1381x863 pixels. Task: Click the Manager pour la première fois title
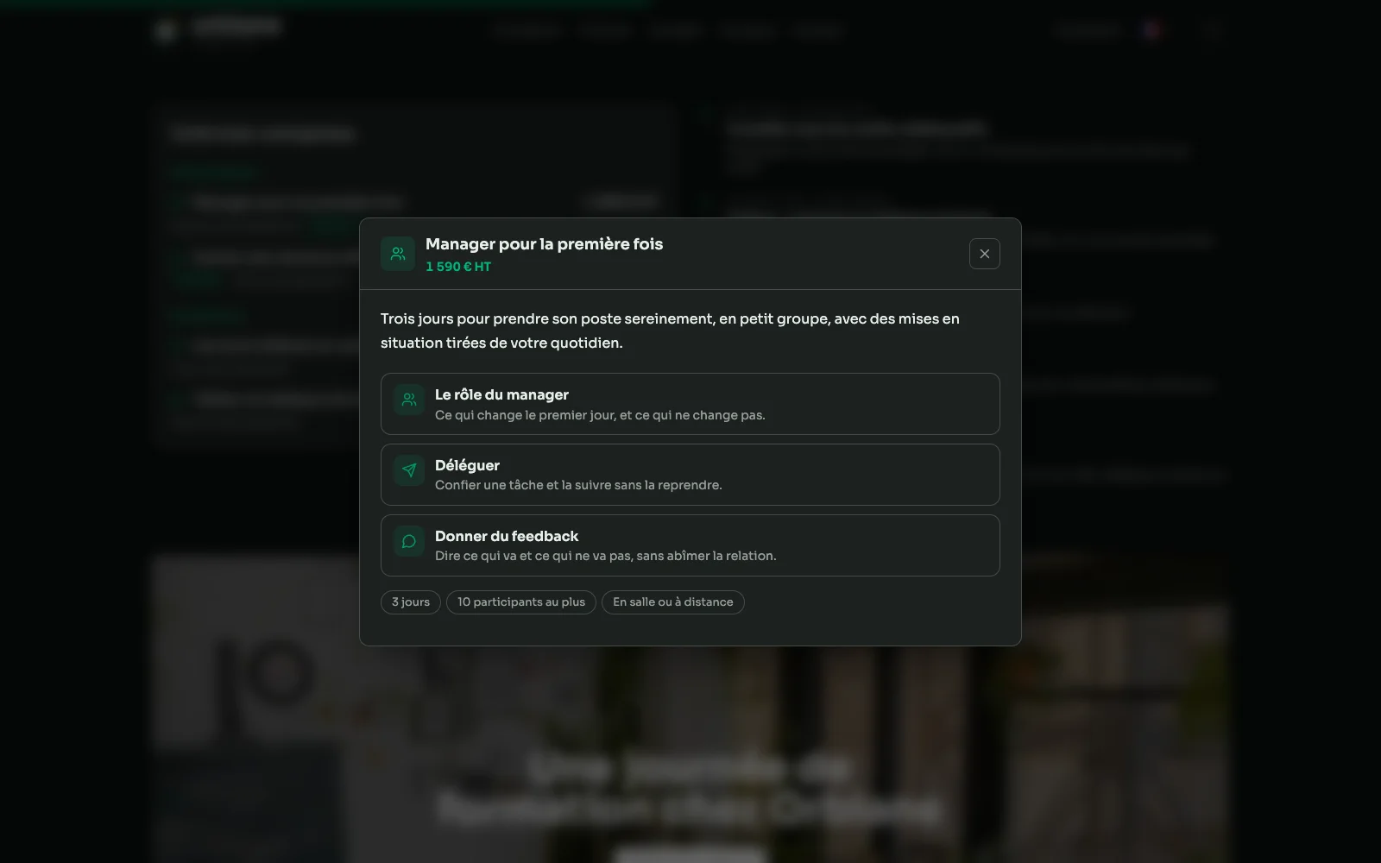[x=545, y=244]
